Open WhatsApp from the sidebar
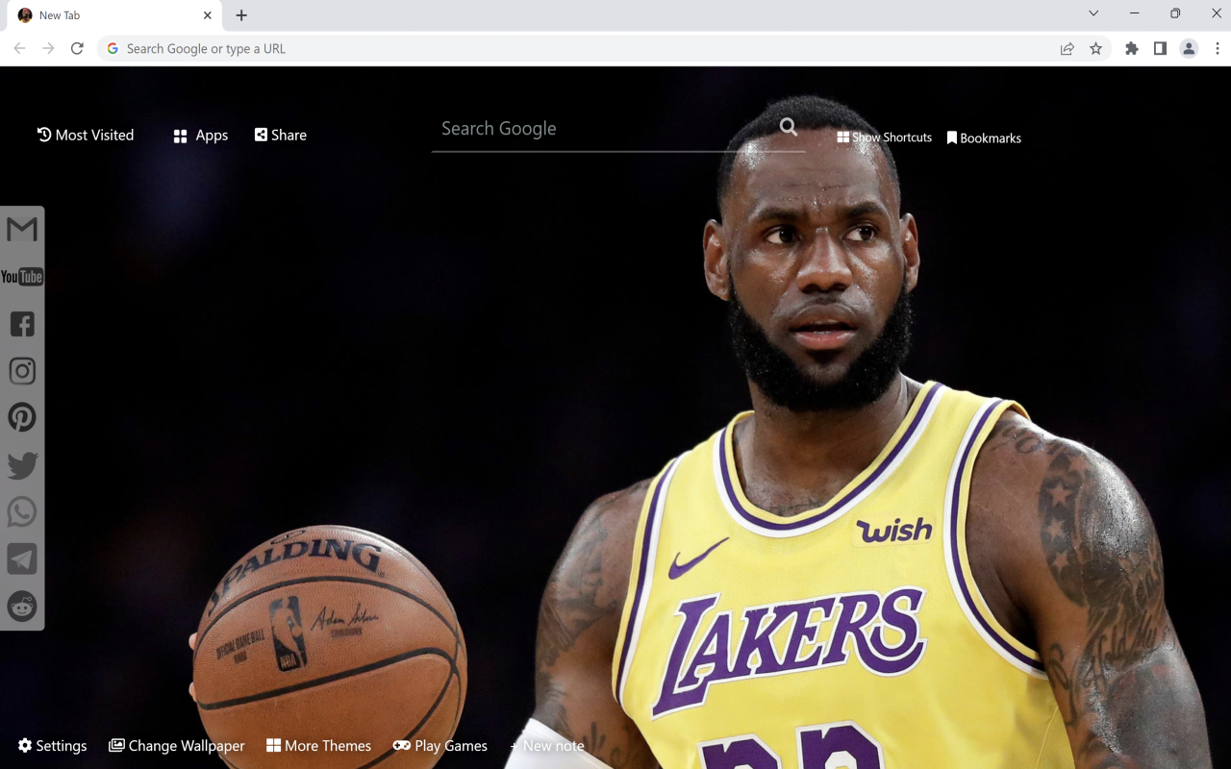This screenshot has width=1231, height=769. click(22, 511)
